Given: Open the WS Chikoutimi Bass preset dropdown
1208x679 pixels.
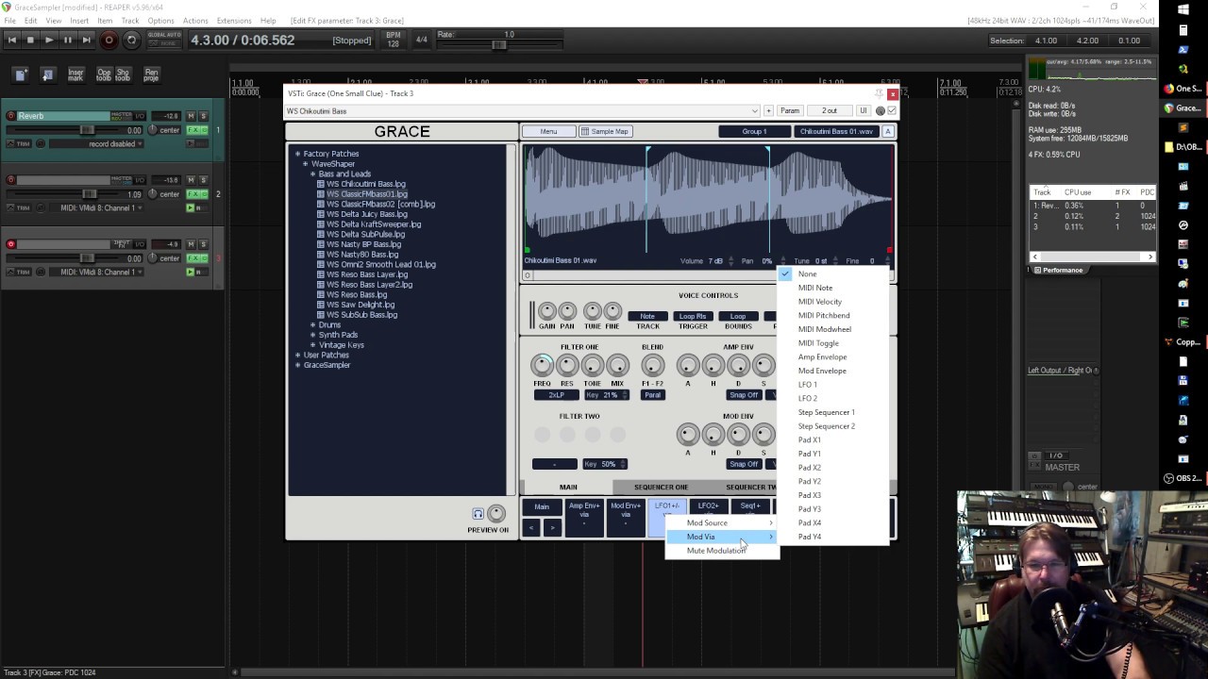Looking at the screenshot, I should pos(522,110).
